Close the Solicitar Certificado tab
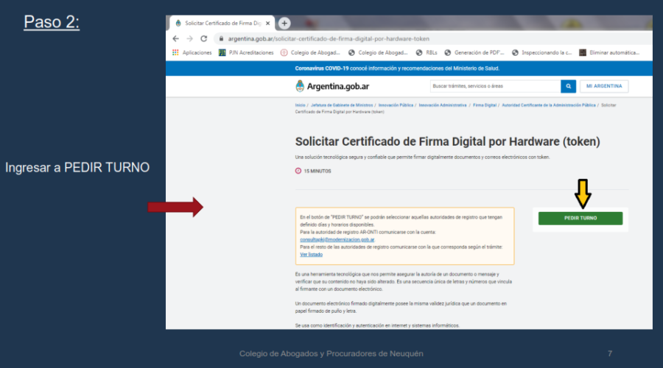 pyautogui.click(x=267, y=24)
